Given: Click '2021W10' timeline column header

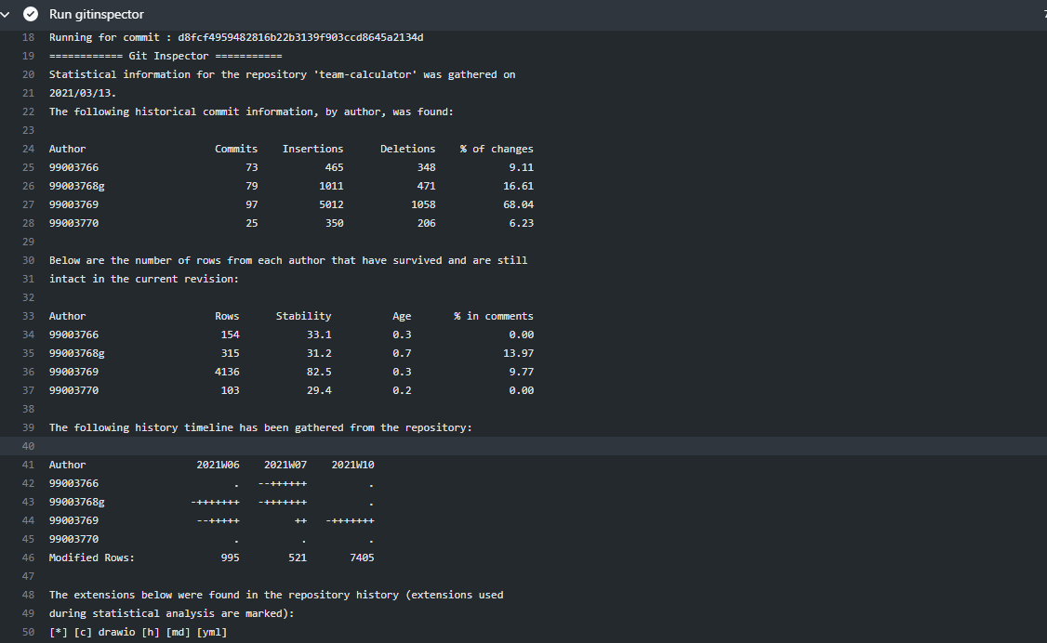Looking at the screenshot, I should [x=352, y=465].
